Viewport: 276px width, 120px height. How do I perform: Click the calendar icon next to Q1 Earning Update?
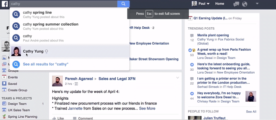click(190, 18)
